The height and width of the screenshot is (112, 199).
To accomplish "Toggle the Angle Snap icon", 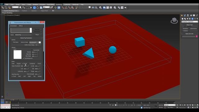I will [66, 7].
